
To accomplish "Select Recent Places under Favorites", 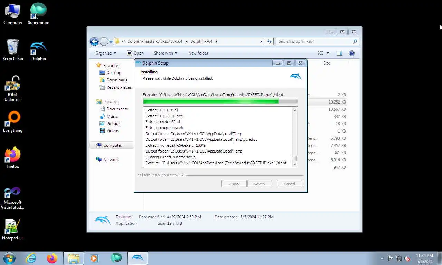I will tap(119, 87).
